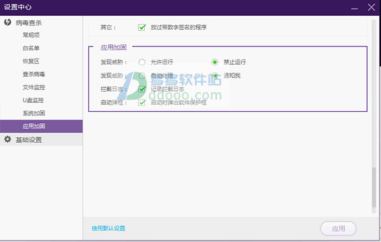Select the 允许运行 radio button

(x=142, y=62)
